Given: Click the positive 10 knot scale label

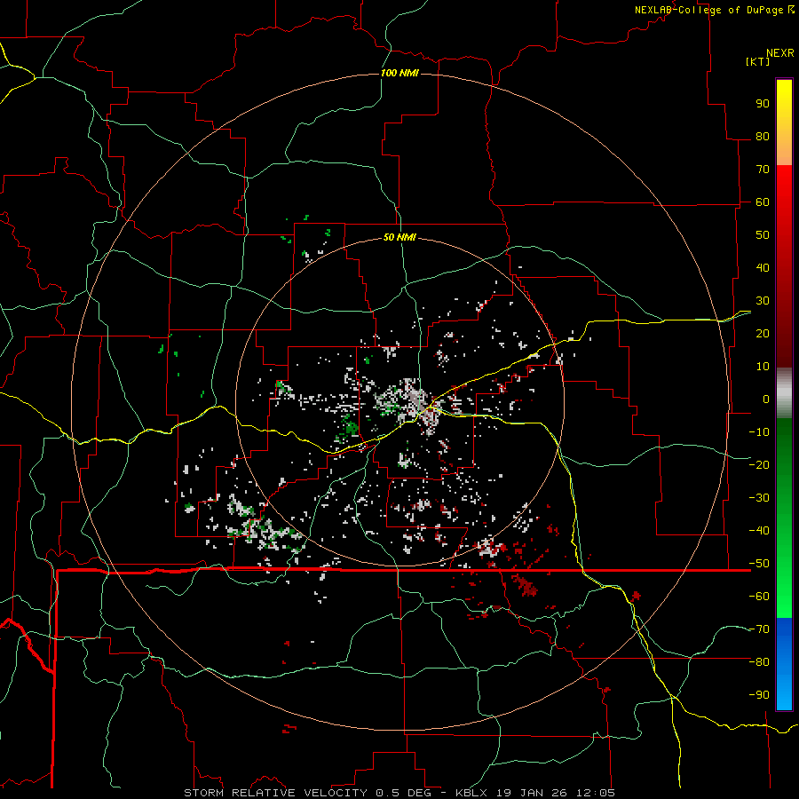Looking at the screenshot, I should pyautogui.click(x=763, y=367).
